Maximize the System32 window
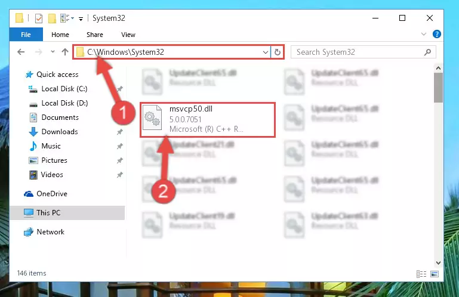This screenshot has width=459, height=297. point(402,18)
